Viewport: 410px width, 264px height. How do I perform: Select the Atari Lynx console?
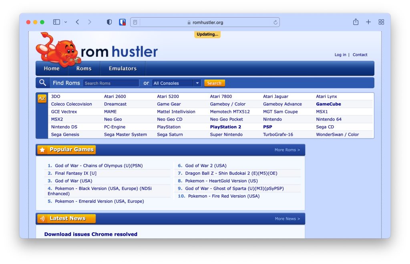pos(326,96)
